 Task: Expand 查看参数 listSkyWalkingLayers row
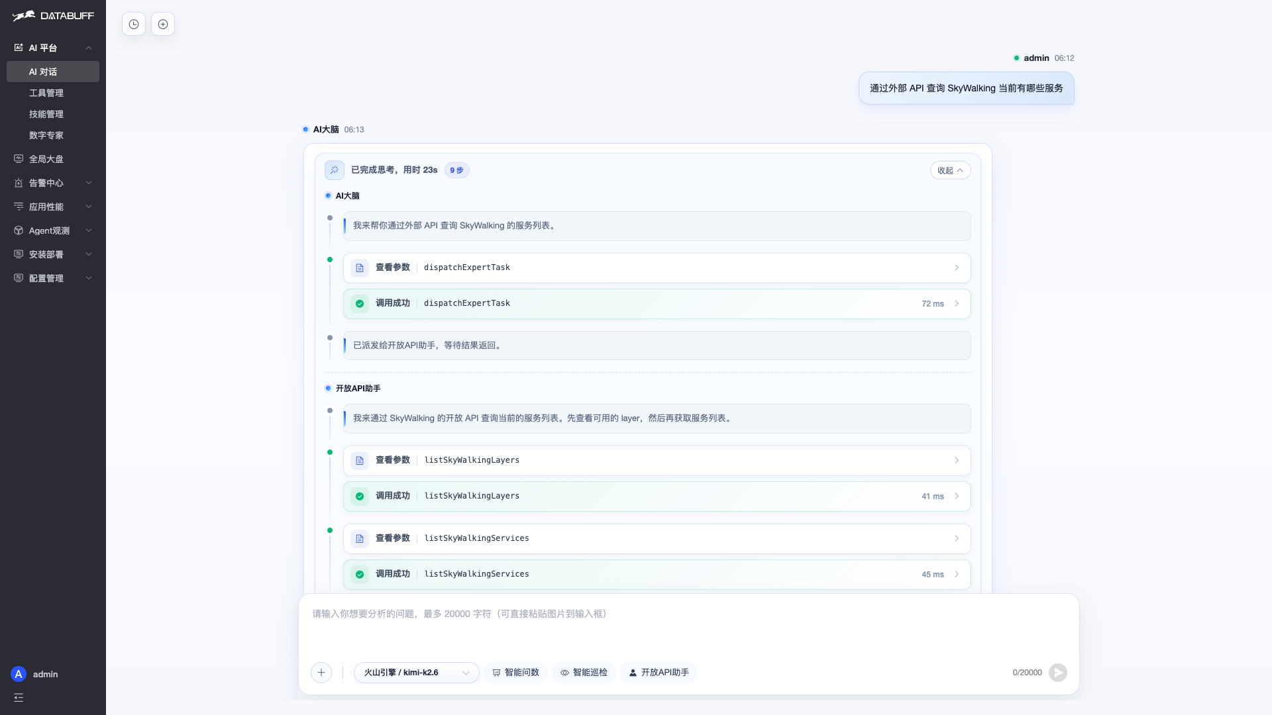(657, 461)
